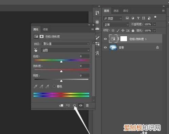
Task: Switch to the 通道 tab
Action: click(x=116, y=11)
